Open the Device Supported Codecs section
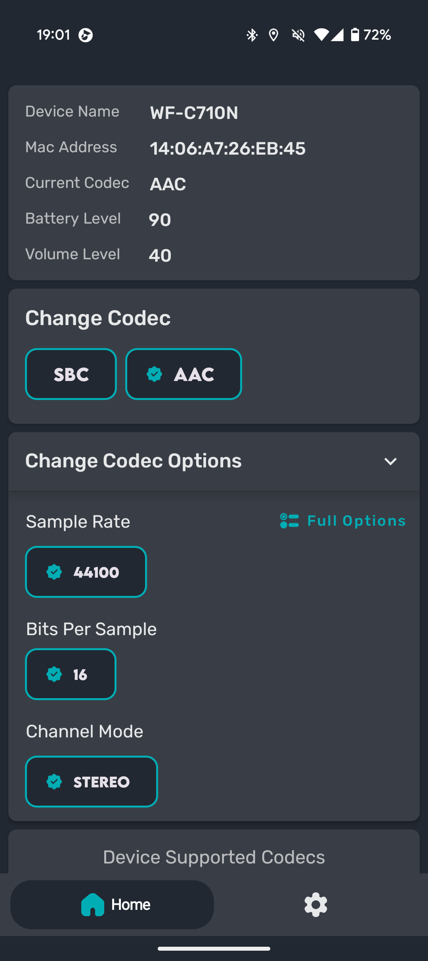 [214, 857]
